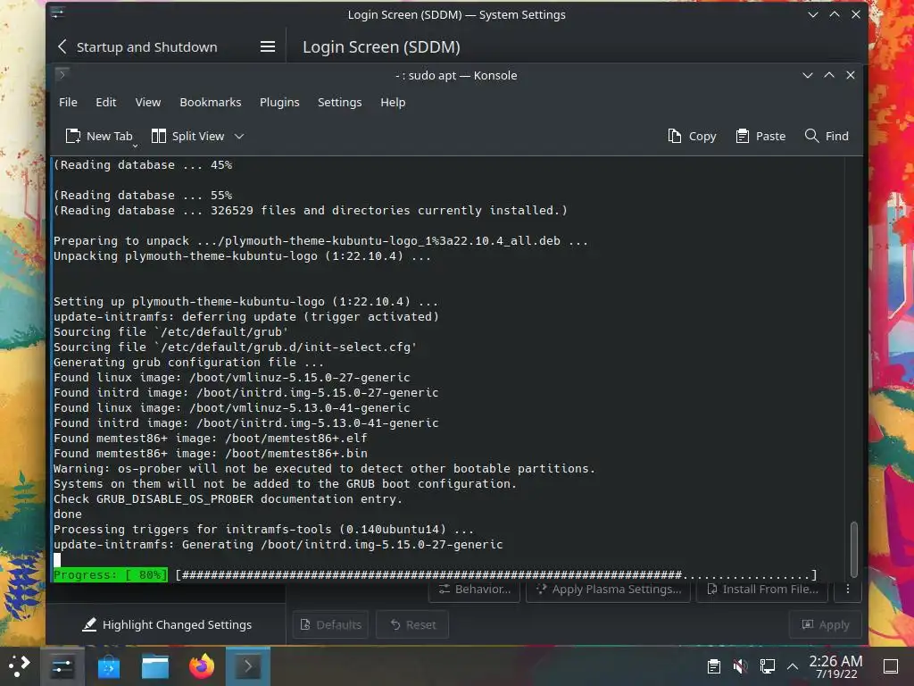Image resolution: width=914 pixels, height=686 pixels.
Task: Close the Konsole window
Action: tap(851, 75)
